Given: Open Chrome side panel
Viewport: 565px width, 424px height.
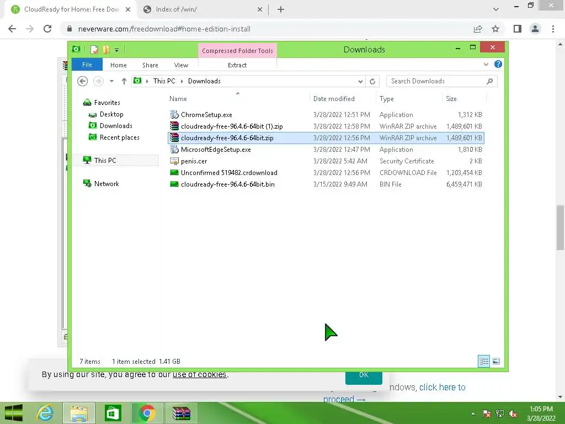Looking at the screenshot, I should [x=518, y=29].
